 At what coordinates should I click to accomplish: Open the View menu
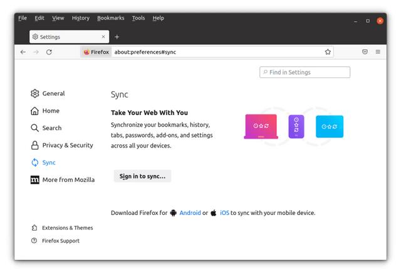pyautogui.click(x=58, y=18)
